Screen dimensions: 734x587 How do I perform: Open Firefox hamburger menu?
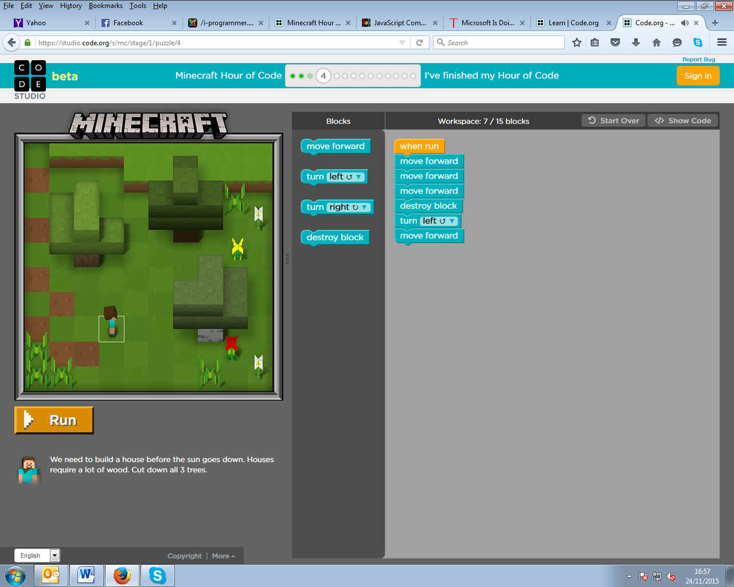click(x=722, y=42)
